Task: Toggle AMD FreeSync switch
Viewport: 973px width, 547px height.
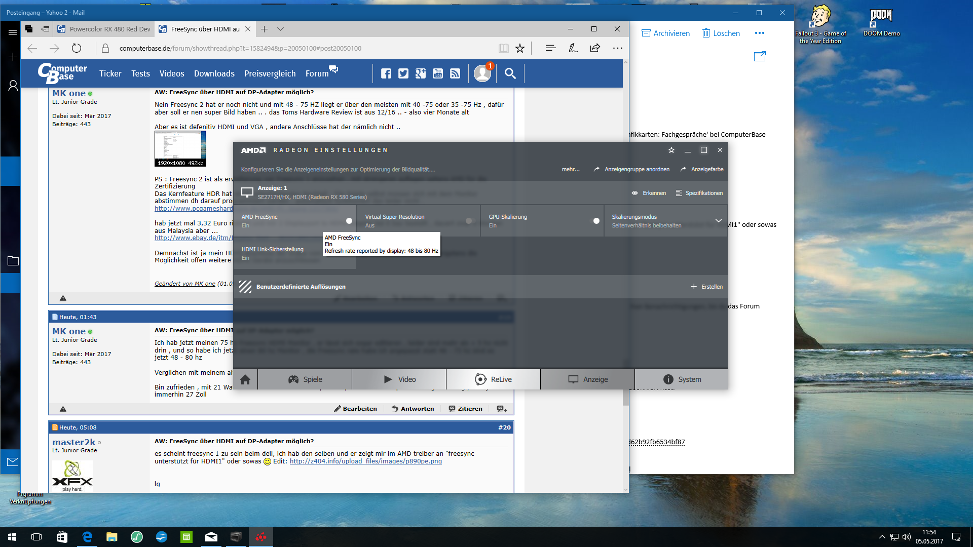Action: tap(349, 221)
